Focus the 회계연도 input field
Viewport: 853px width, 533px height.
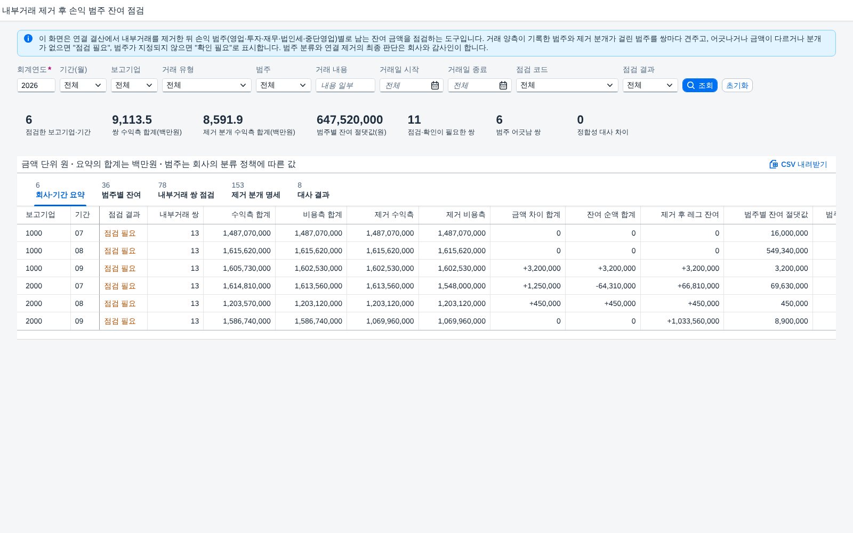point(36,85)
